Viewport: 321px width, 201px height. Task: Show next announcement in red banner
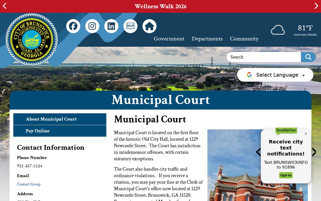point(316,6)
